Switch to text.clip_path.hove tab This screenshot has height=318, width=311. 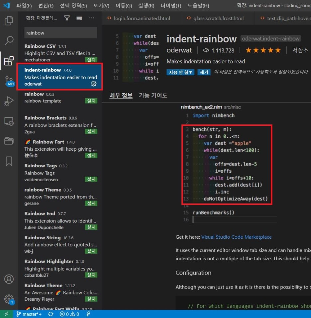[284, 19]
